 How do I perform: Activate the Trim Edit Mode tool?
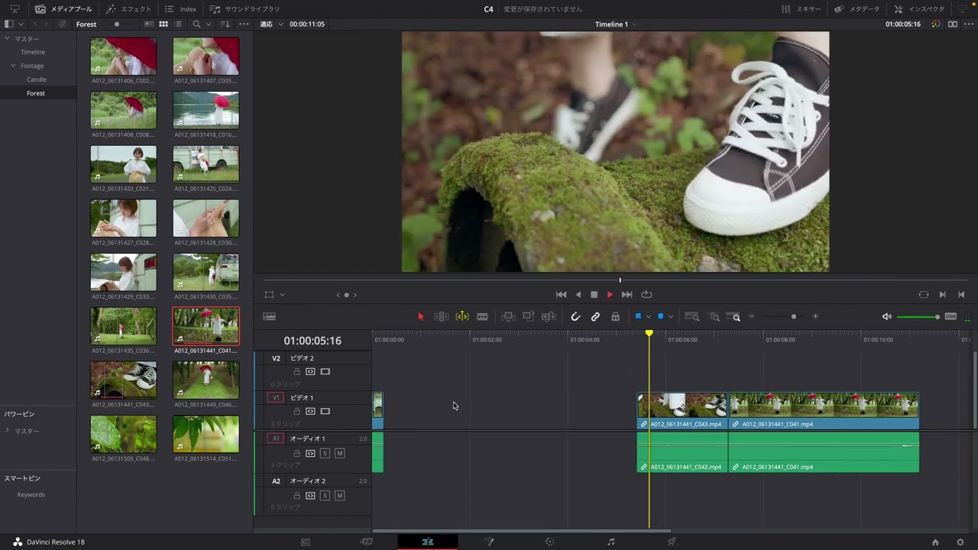point(442,316)
